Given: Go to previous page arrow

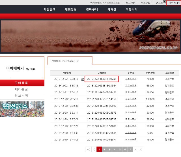Looking at the screenshot, I should click(x=94, y=149).
